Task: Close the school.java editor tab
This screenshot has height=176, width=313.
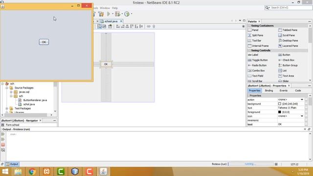Action: coord(121,21)
